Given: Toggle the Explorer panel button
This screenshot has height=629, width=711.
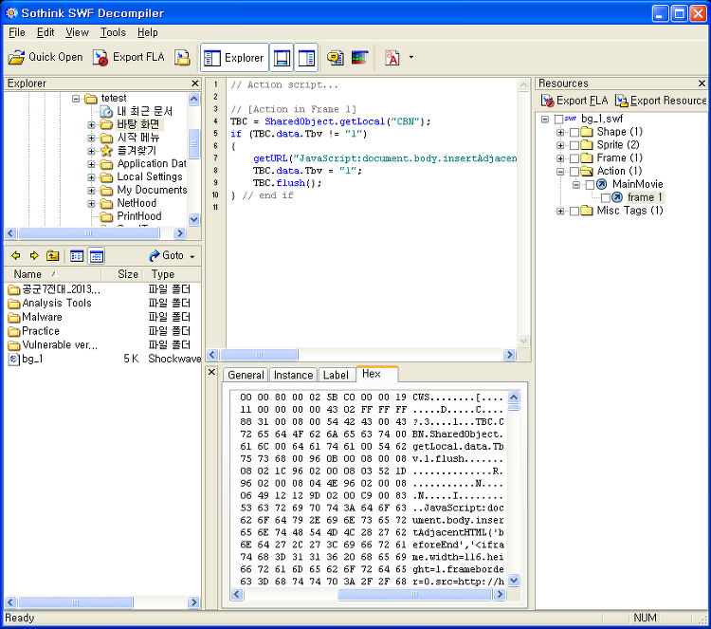Looking at the screenshot, I should pos(234,58).
